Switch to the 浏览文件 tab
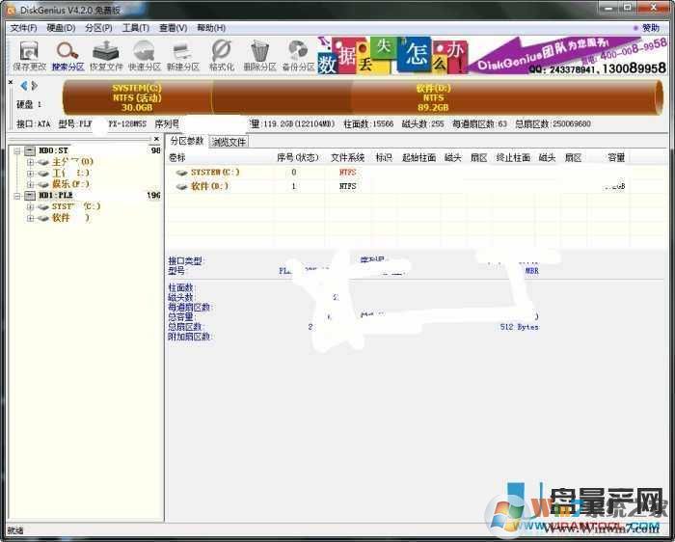This screenshot has height=542, width=675. click(229, 142)
